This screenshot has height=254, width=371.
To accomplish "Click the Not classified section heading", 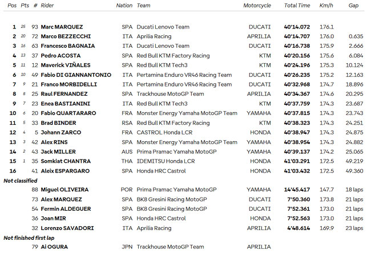I will pos(21,181).
